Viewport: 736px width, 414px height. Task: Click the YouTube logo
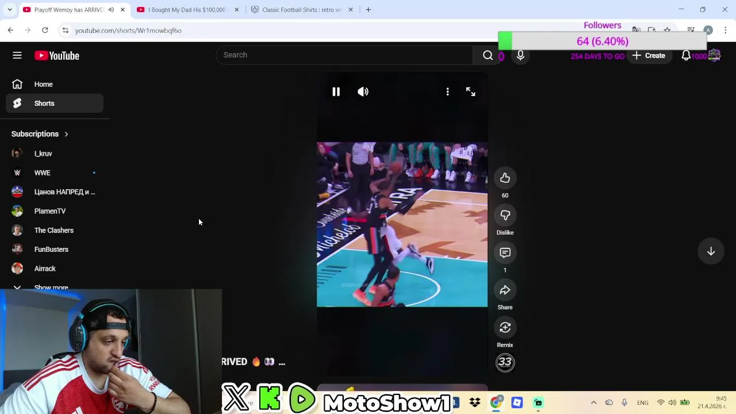click(x=56, y=56)
